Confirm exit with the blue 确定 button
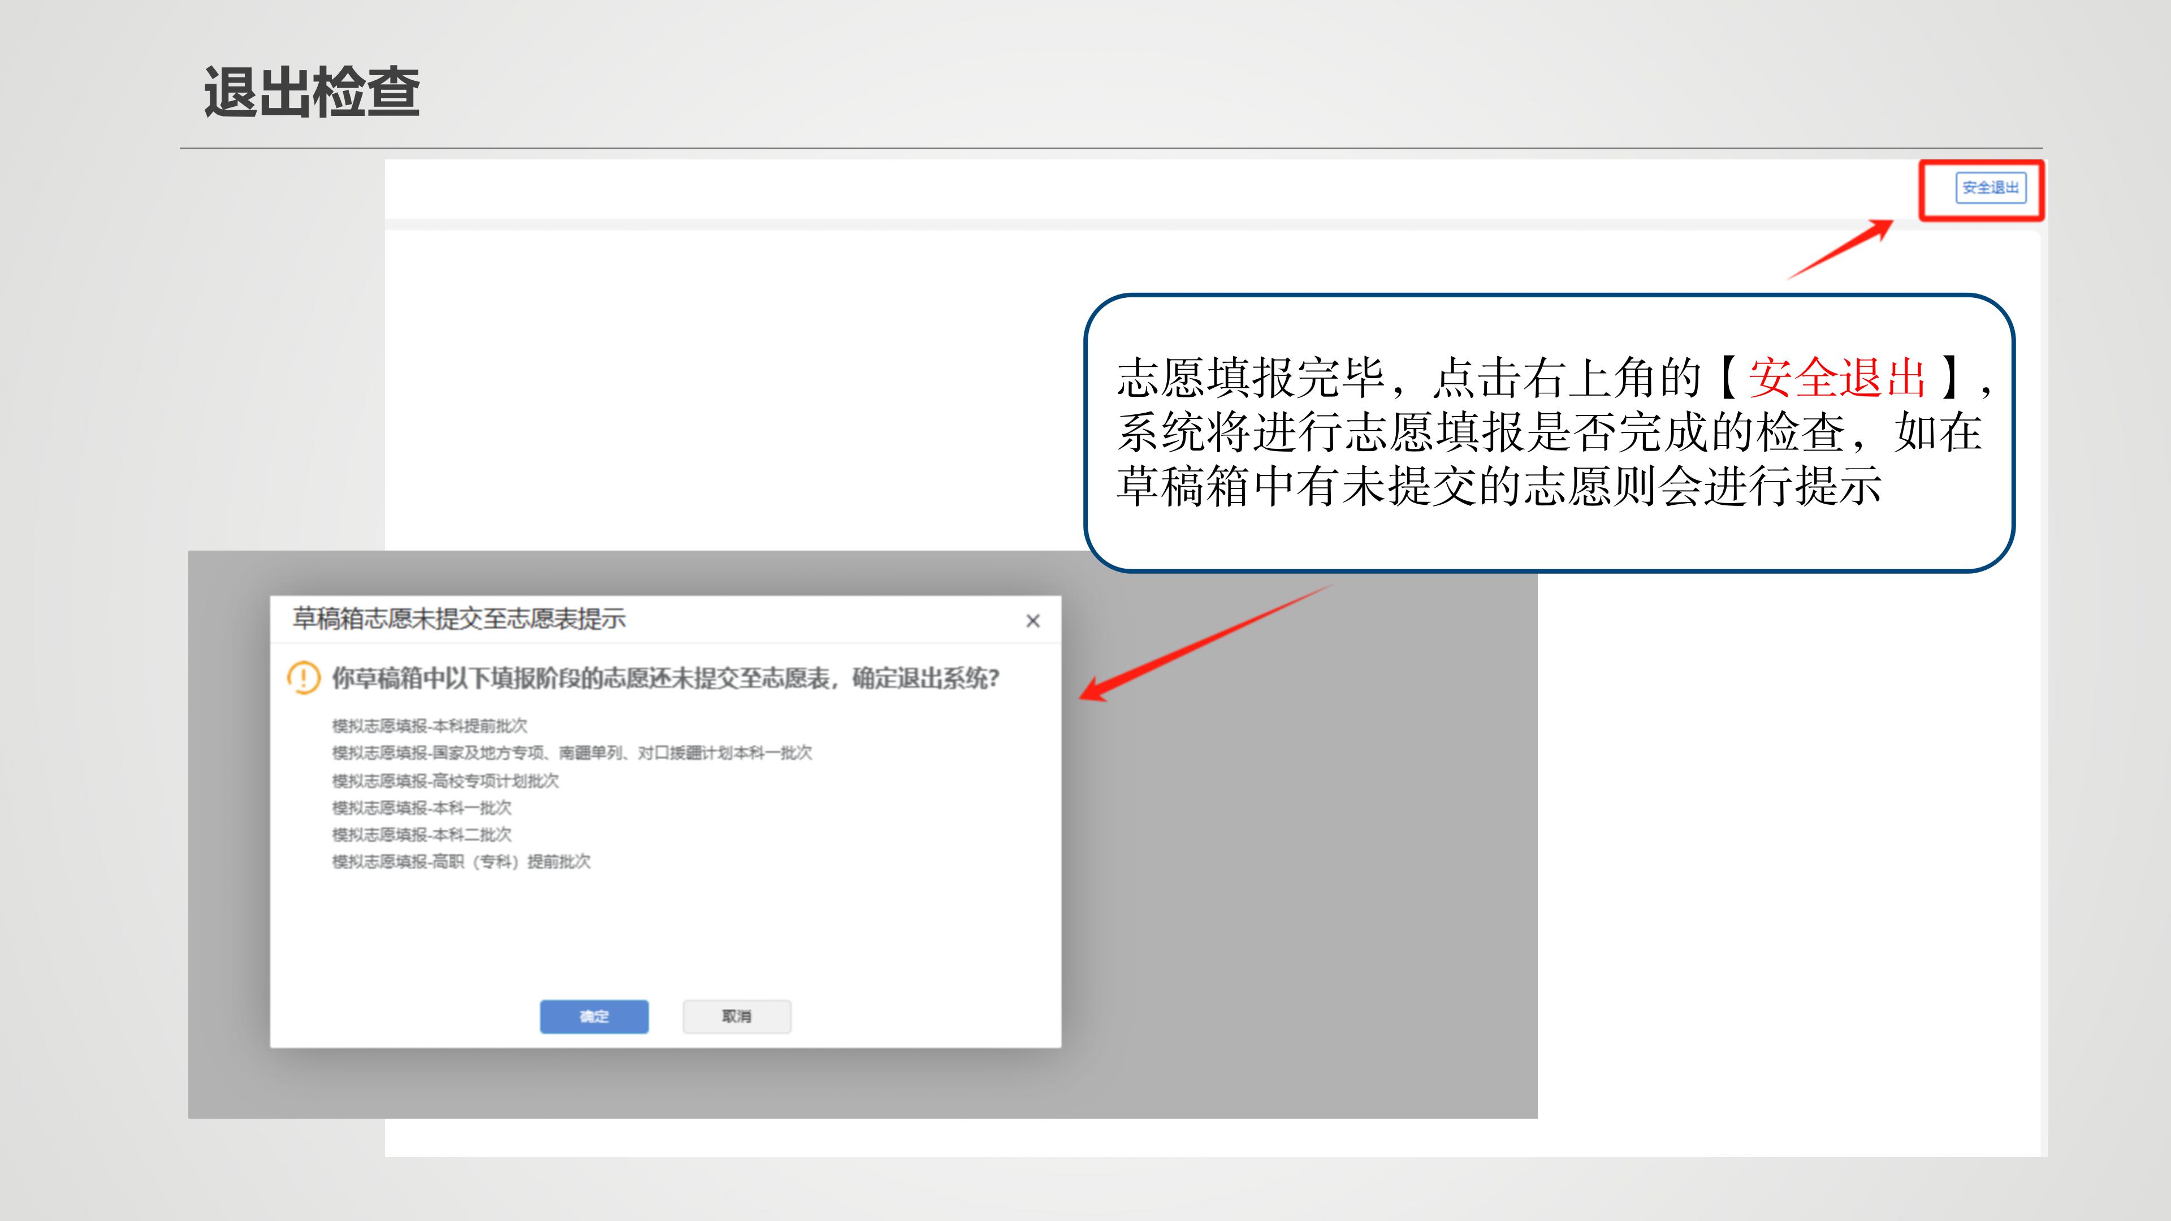Viewport: 2171px width, 1221px height. [594, 1016]
